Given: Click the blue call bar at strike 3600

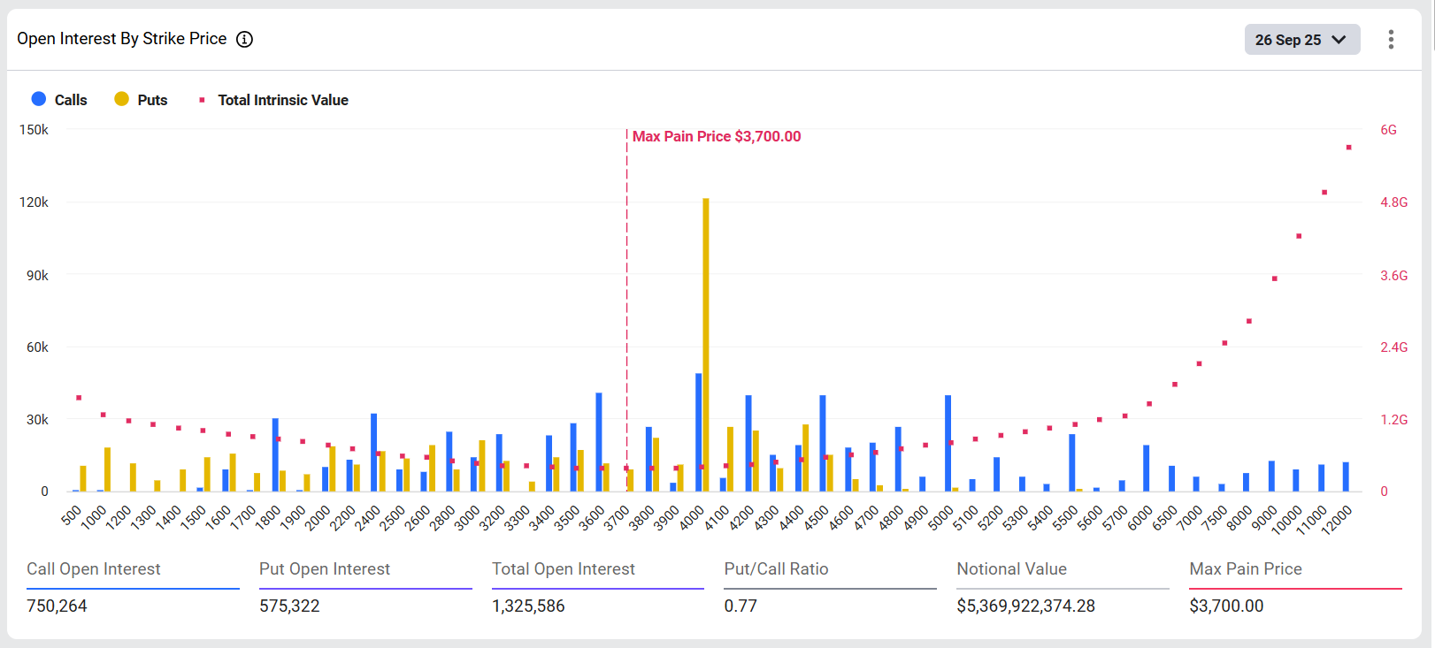Looking at the screenshot, I should (599, 442).
